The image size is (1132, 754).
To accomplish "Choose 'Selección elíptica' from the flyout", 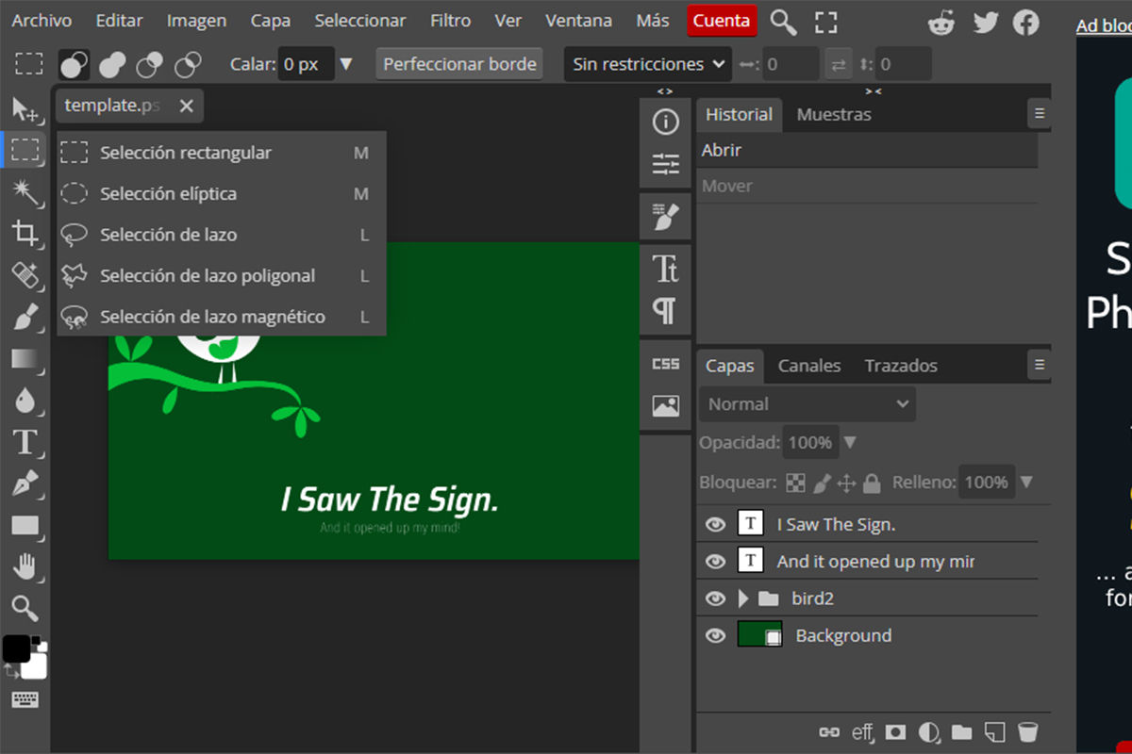I will (x=168, y=194).
